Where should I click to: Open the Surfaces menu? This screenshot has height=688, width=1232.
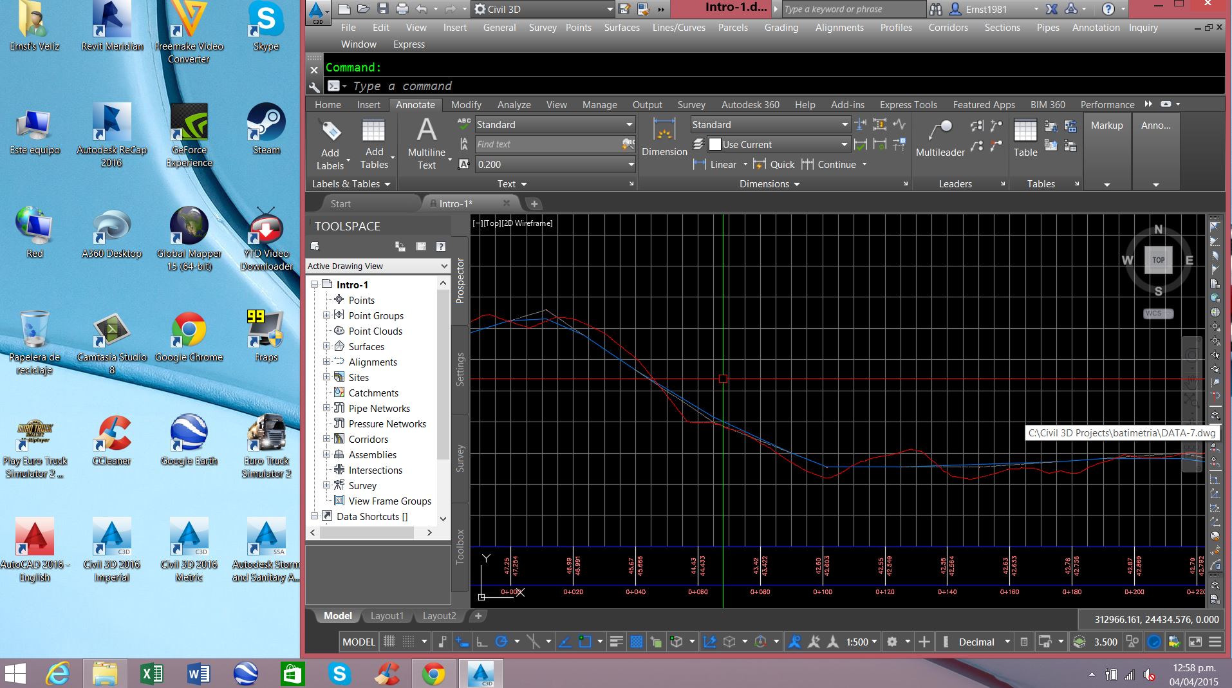pyautogui.click(x=622, y=28)
